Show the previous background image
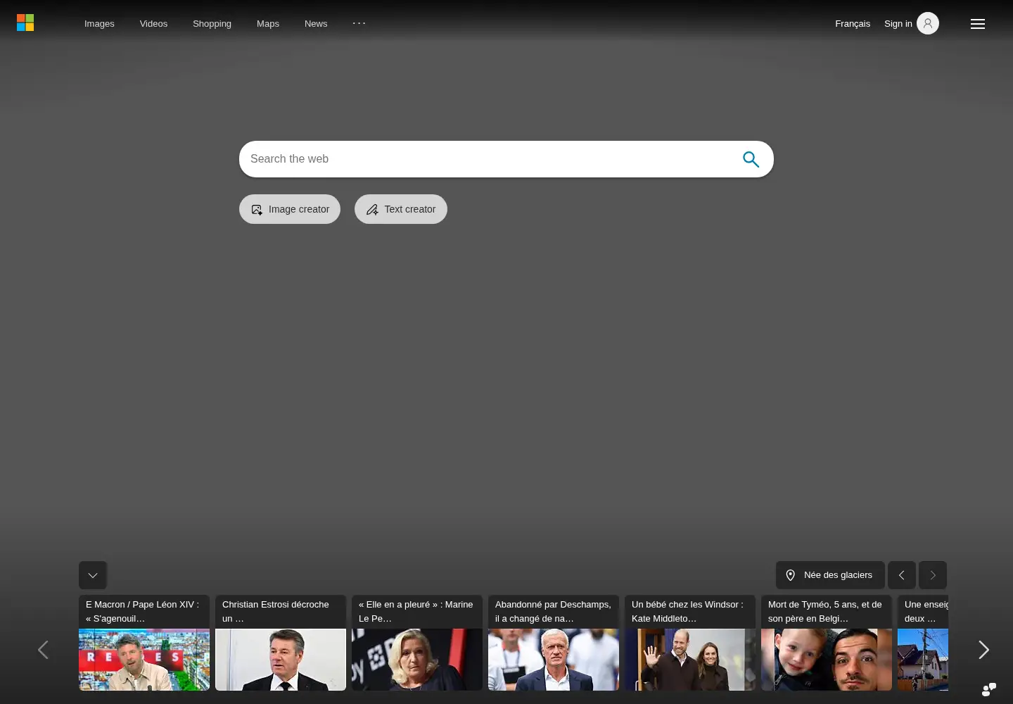1013x704 pixels. pyautogui.click(x=902, y=575)
